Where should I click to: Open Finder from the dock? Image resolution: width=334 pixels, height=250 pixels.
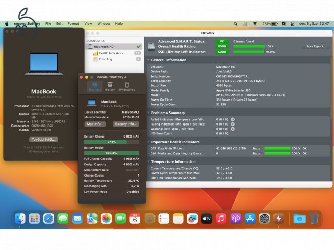click(x=20, y=219)
